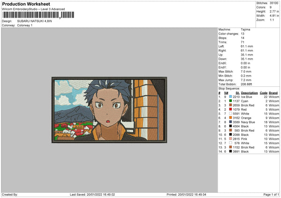Select the 'Down:' label
The height and width of the screenshot is (198, 281).
click(222, 59)
